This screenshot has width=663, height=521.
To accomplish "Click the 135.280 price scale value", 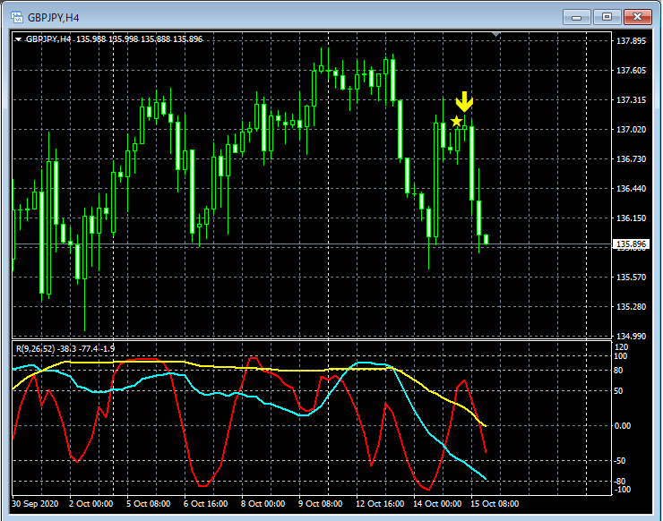I will [x=631, y=306].
